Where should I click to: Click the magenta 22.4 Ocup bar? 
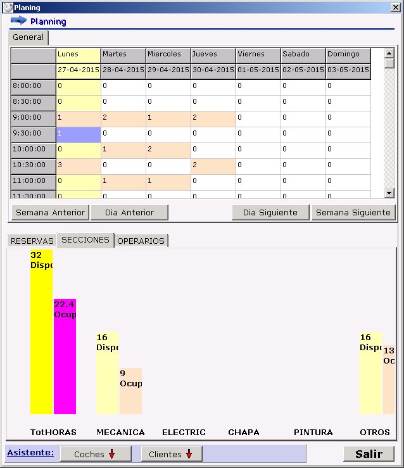65,357
